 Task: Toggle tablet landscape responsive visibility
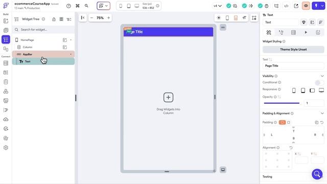[312, 90]
